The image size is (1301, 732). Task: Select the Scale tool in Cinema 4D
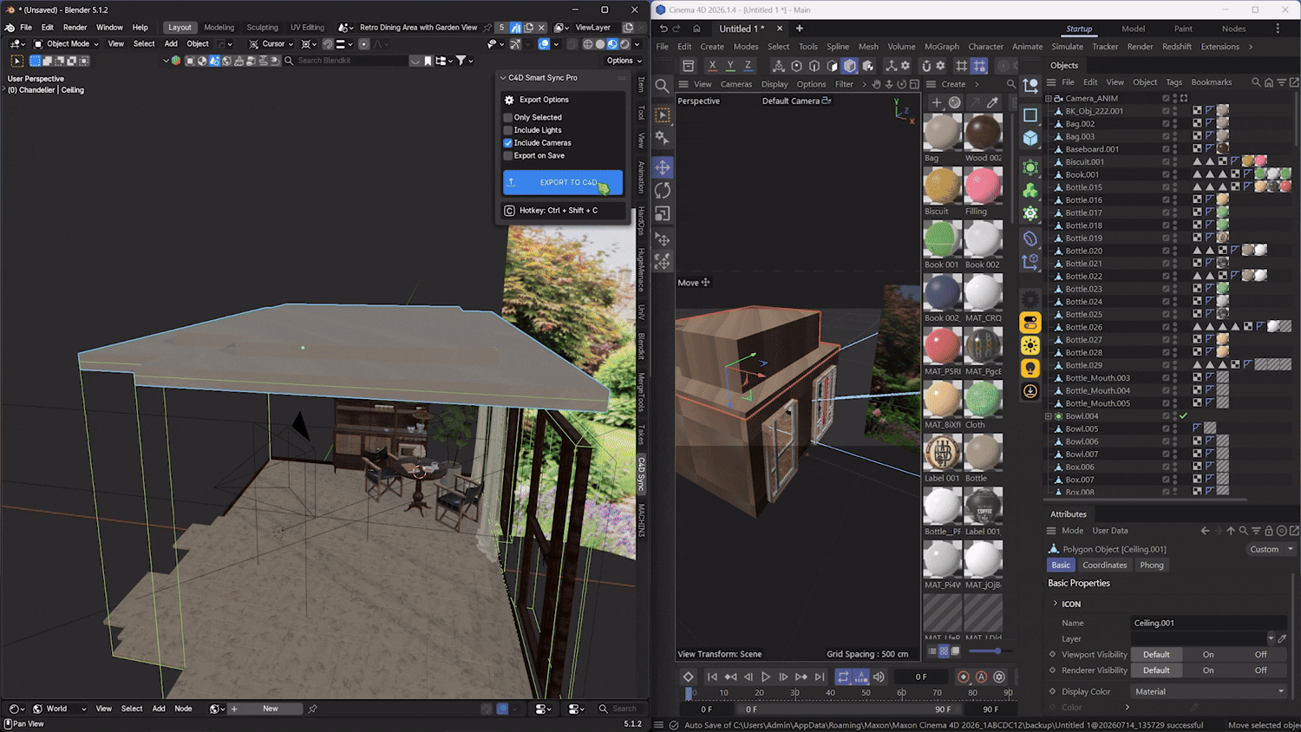pos(663,213)
